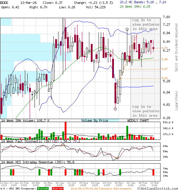
Task: Click the circle marker at the chart low
Action: tap(115, 109)
